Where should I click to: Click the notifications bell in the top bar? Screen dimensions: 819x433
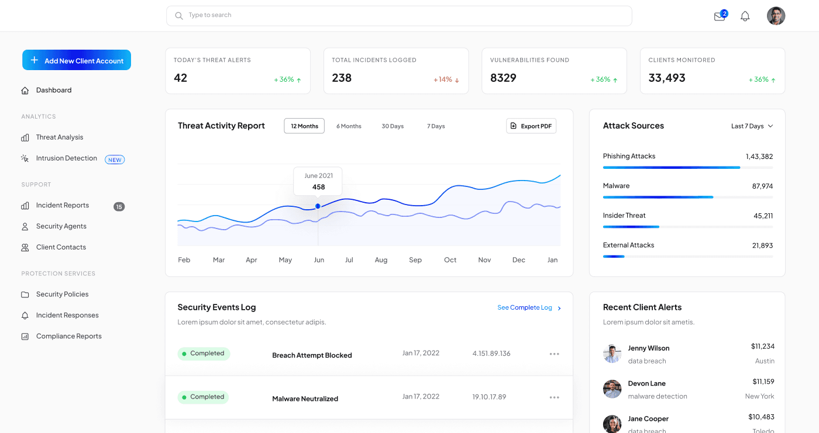click(745, 16)
